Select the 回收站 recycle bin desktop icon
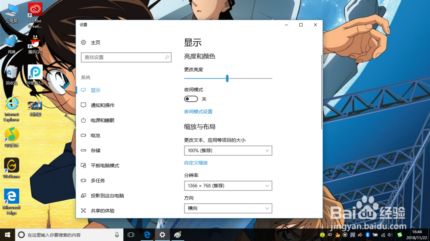Screen dimensions: 430x241 [12, 75]
